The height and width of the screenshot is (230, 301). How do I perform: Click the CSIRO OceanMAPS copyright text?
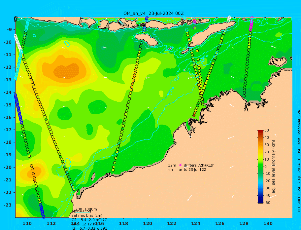(x=299, y=161)
